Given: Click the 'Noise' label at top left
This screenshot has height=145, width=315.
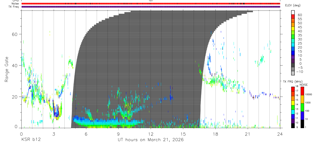Looking at the screenshot, I should coord(15,4).
